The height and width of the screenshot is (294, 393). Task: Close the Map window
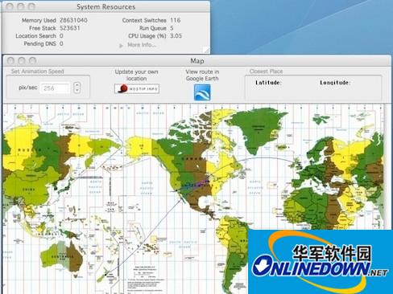point(10,61)
